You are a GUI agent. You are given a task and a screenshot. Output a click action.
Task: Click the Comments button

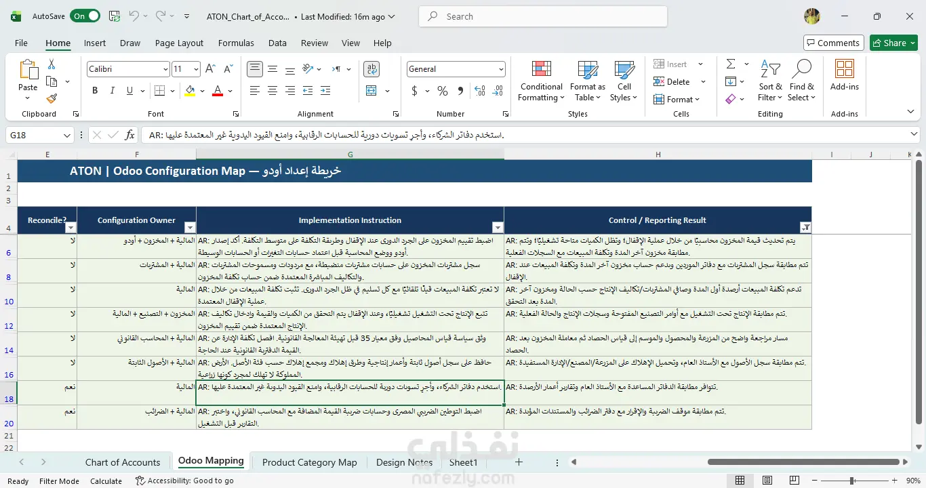pyautogui.click(x=833, y=43)
